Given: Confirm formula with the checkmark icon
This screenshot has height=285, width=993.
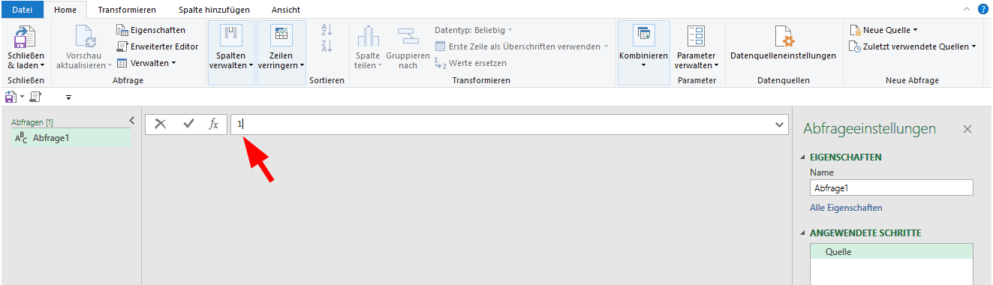Looking at the screenshot, I should [x=188, y=124].
